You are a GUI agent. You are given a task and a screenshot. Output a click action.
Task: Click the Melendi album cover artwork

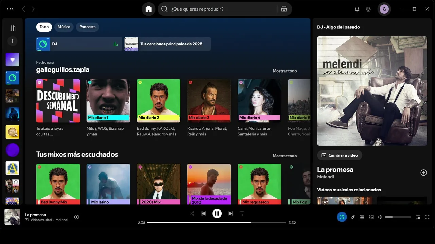click(372, 91)
